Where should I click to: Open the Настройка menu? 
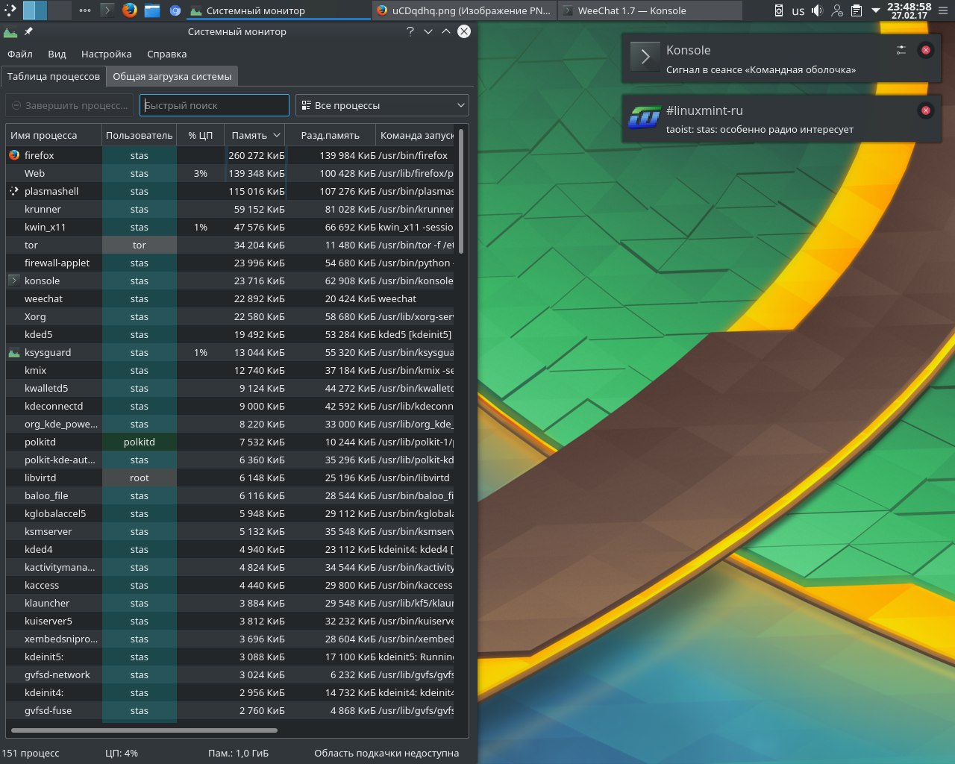click(x=107, y=54)
